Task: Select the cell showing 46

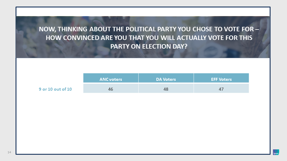Action: [111, 88]
